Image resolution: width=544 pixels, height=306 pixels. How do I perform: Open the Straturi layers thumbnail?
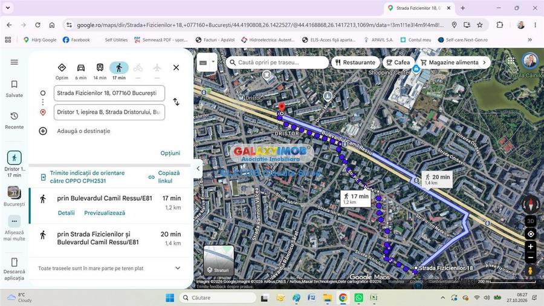click(x=219, y=260)
